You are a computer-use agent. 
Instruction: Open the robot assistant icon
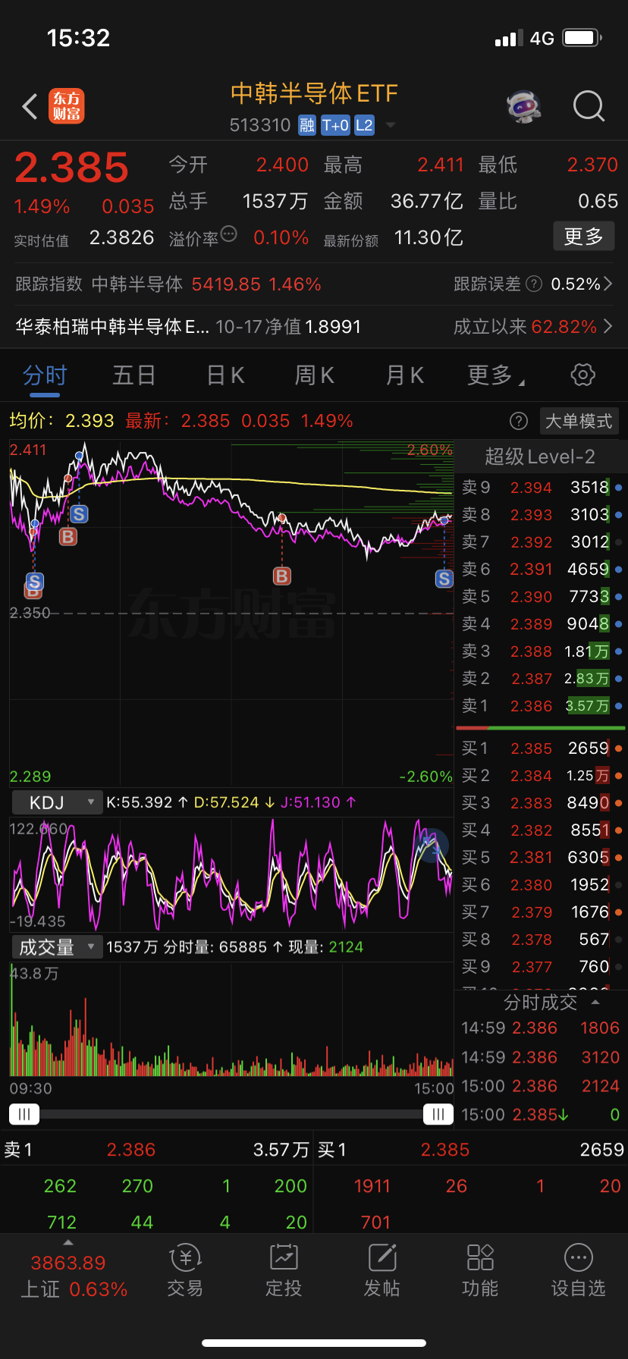tap(524, 106)
